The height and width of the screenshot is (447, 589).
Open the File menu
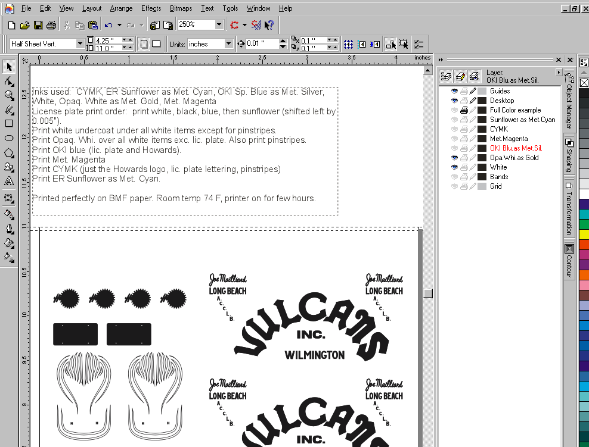coord(26,8)
